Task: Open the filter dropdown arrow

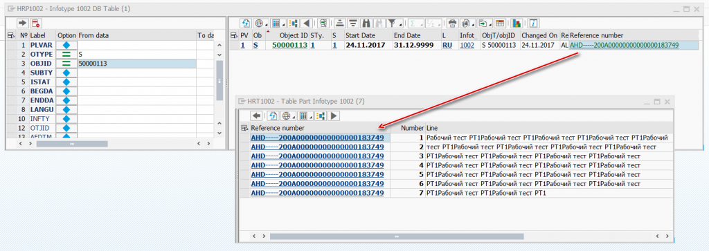Action: click(401, 24)
